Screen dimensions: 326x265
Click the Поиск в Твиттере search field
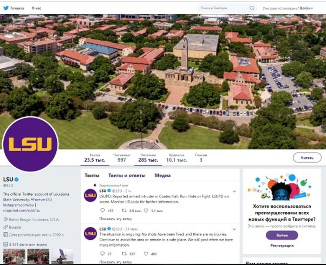click(224, 8)
